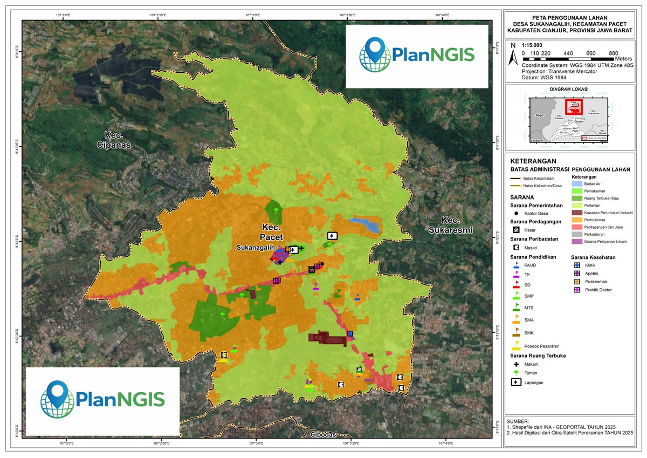647x458 pixels.
Task: Click the 'Sukanagalih' village label
Action: [x=254, y=248]
